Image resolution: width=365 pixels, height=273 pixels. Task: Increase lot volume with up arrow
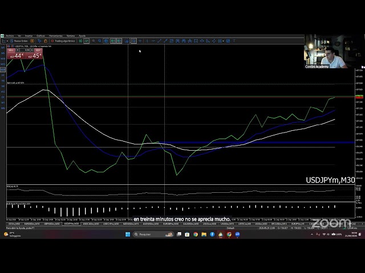(32, 50)
